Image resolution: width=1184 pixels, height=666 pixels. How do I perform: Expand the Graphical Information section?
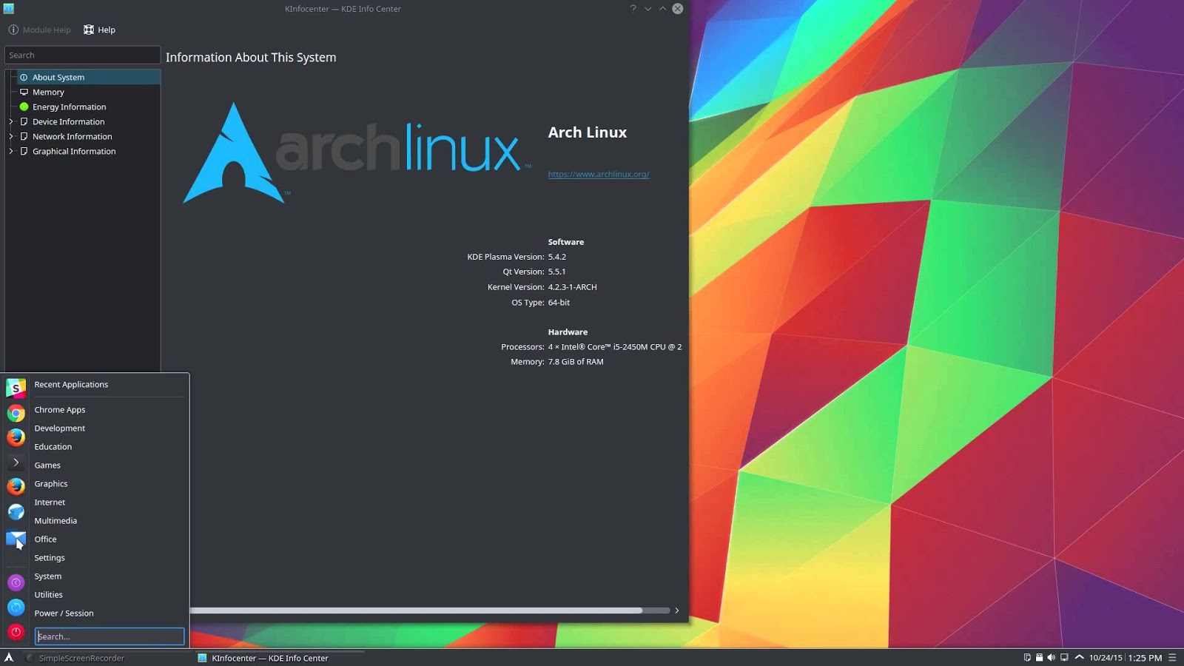[12, 151]
